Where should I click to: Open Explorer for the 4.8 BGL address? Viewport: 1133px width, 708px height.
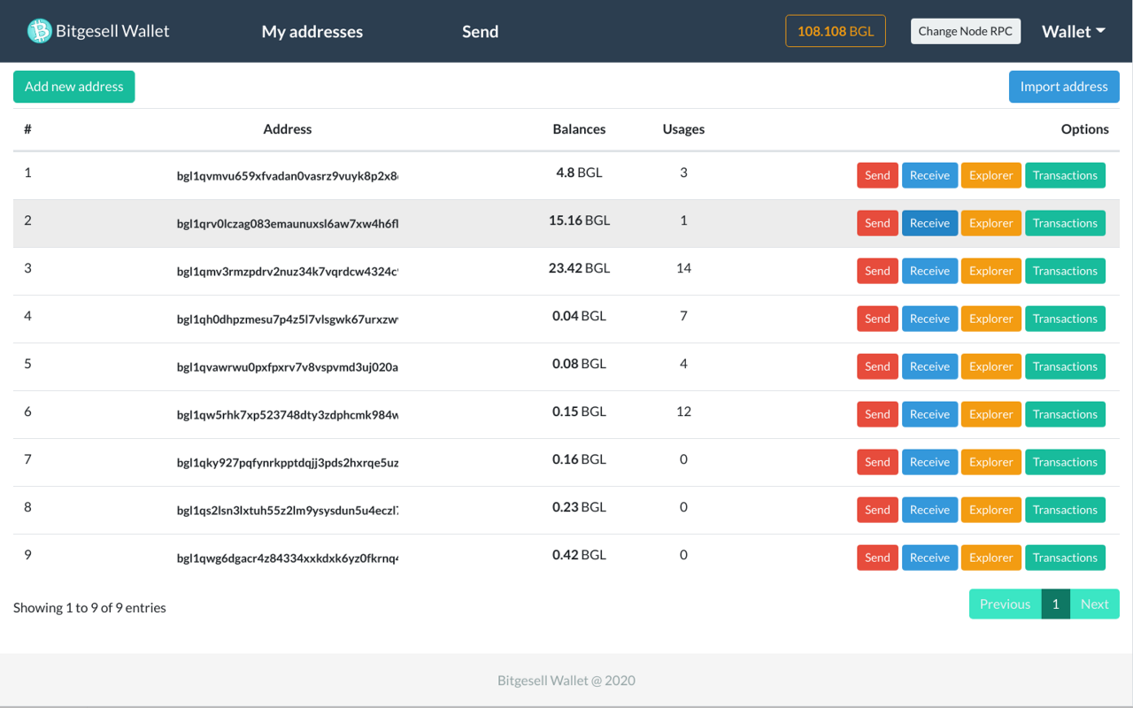(x=991, y=175)
